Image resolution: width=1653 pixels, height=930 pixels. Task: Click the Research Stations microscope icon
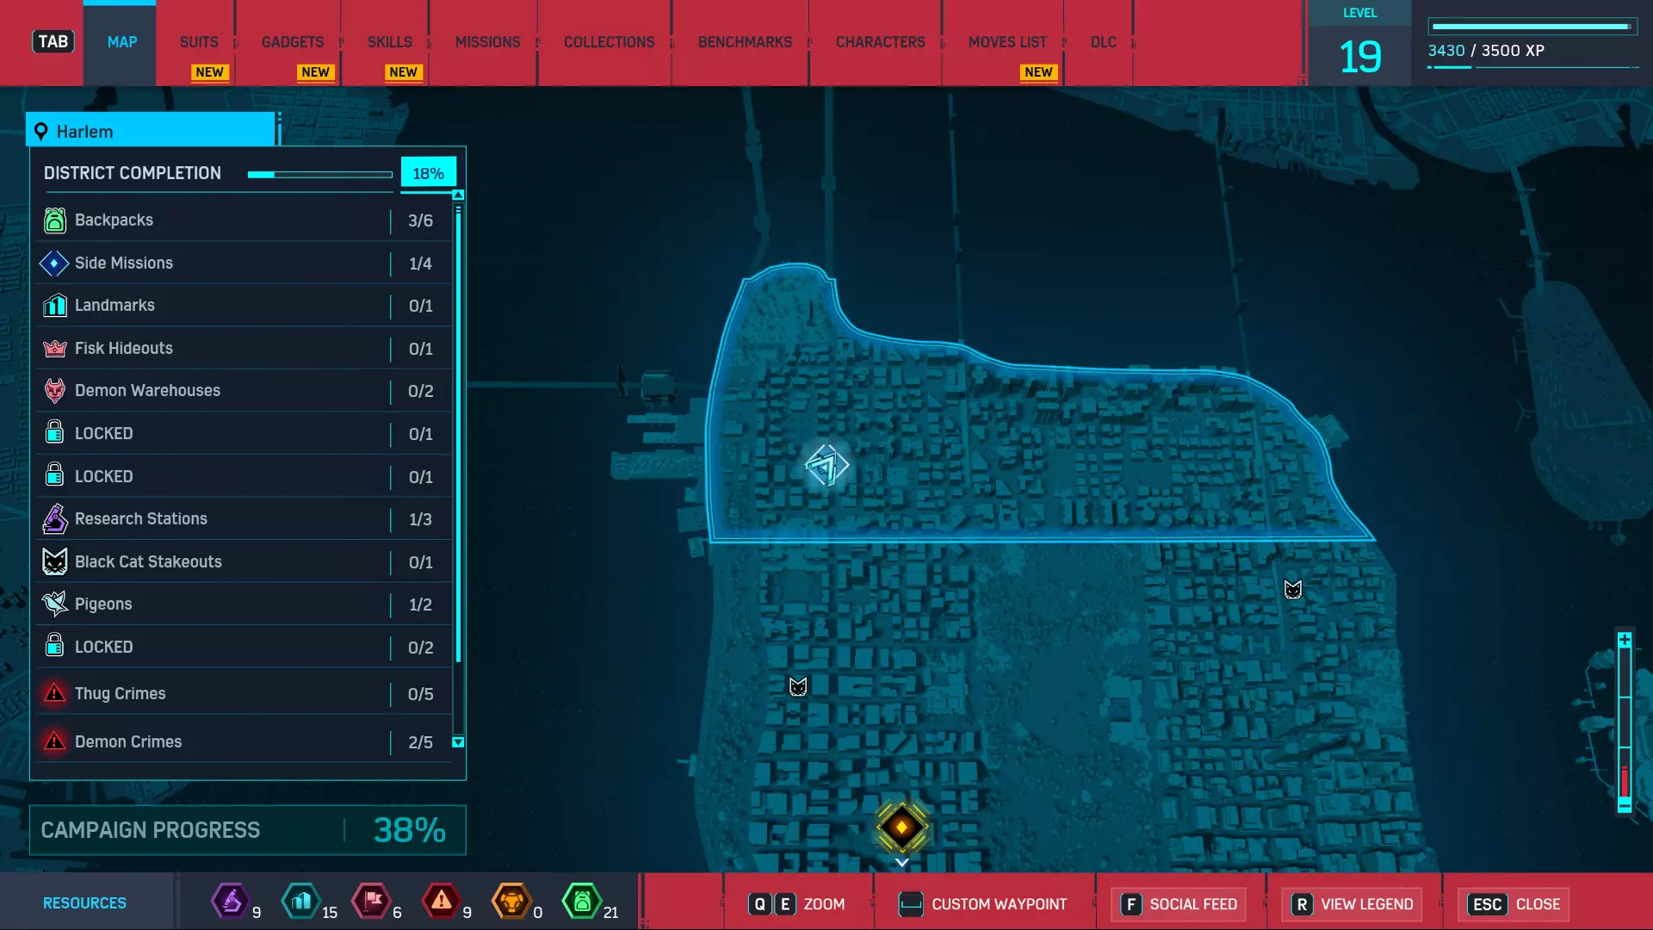[x=54, y=519]
